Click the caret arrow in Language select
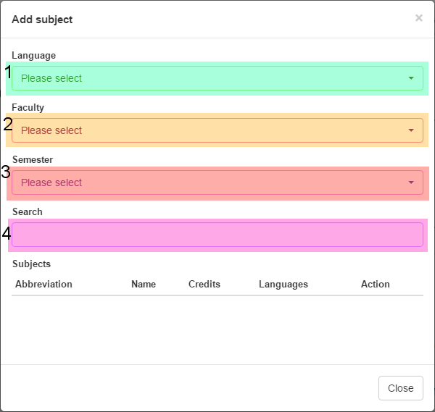The height and width of the screenshot is (412, 435). [x=411, y=78]
